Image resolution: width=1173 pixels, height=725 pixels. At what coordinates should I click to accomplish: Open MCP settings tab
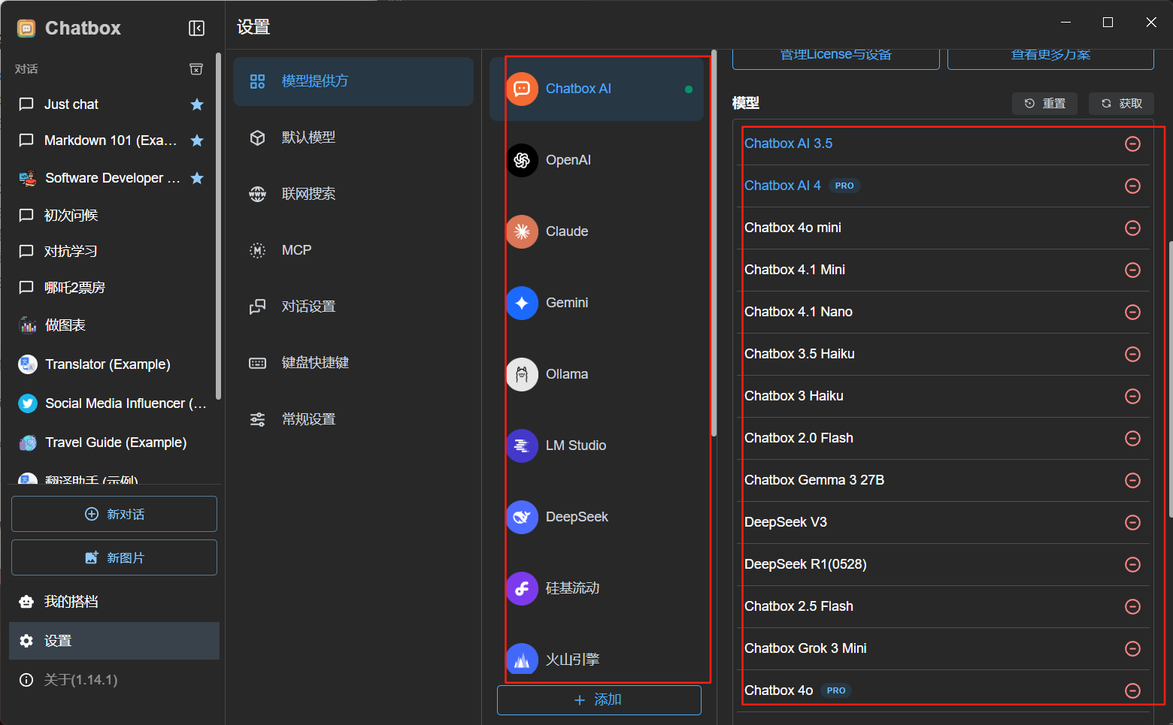pyautogui.click(x=353, y=250)
